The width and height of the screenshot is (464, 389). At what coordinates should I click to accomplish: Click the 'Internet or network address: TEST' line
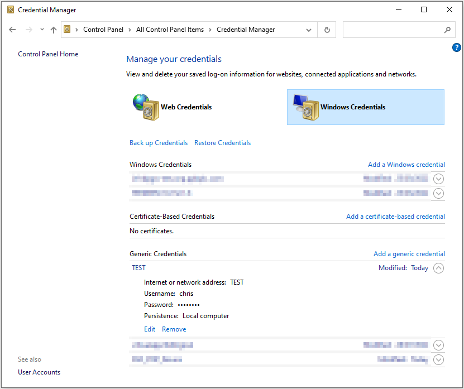point(194,282)
